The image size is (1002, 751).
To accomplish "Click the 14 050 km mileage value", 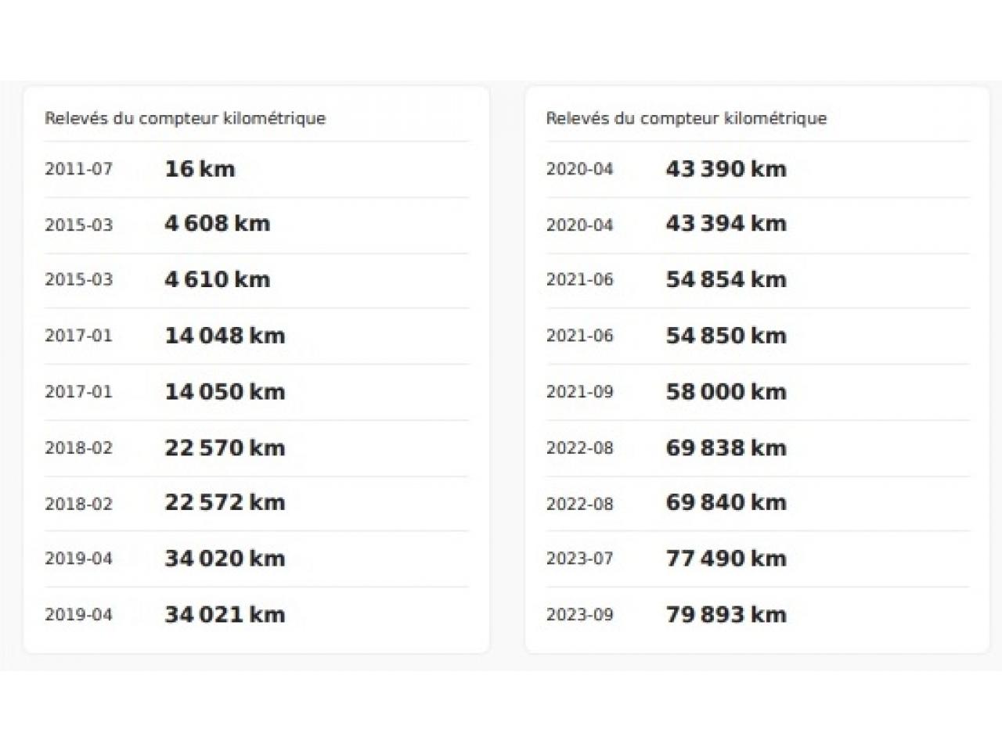I will (225, 392).
